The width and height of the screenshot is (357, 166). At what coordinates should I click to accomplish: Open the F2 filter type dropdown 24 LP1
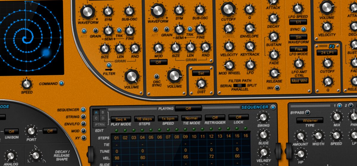coord(327,52)
